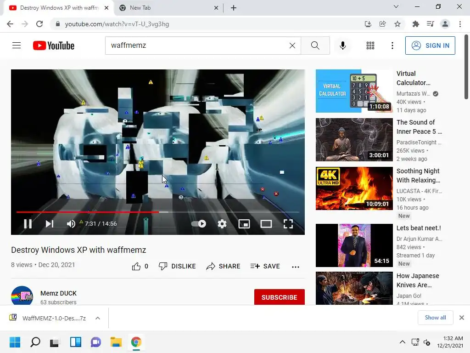Clear the waffmemz search text

pyautogui.click(x=292, y=46)
